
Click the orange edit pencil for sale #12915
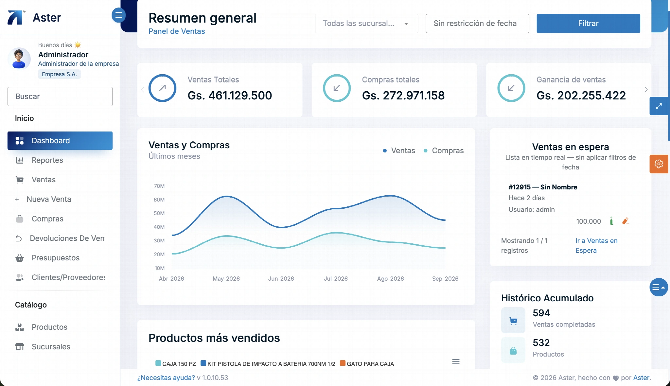pyautogui.click(x=626, y=221)
